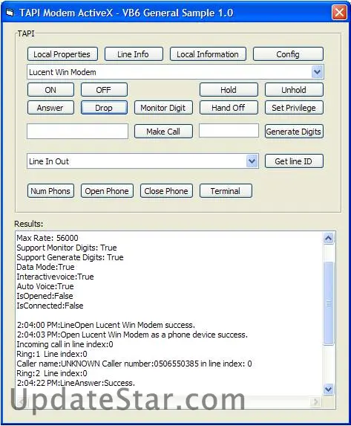Drop the current call
The width and height of the screenshot is (351, 426).
click(x=104, y=108)
